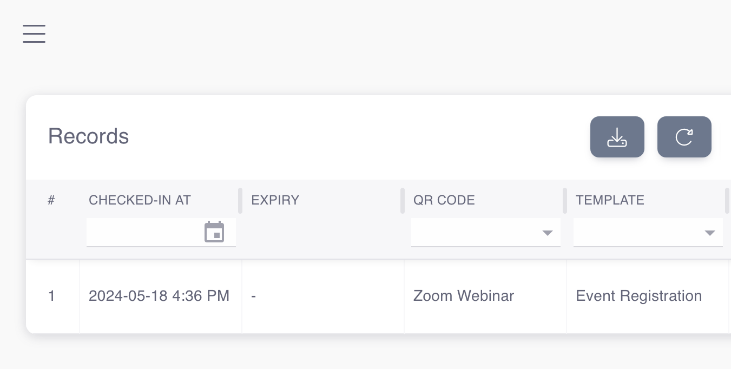Sort by the Template column header
Image resolution: width=731 pixels, height=369 pixels.
click(x=610, y=200)
